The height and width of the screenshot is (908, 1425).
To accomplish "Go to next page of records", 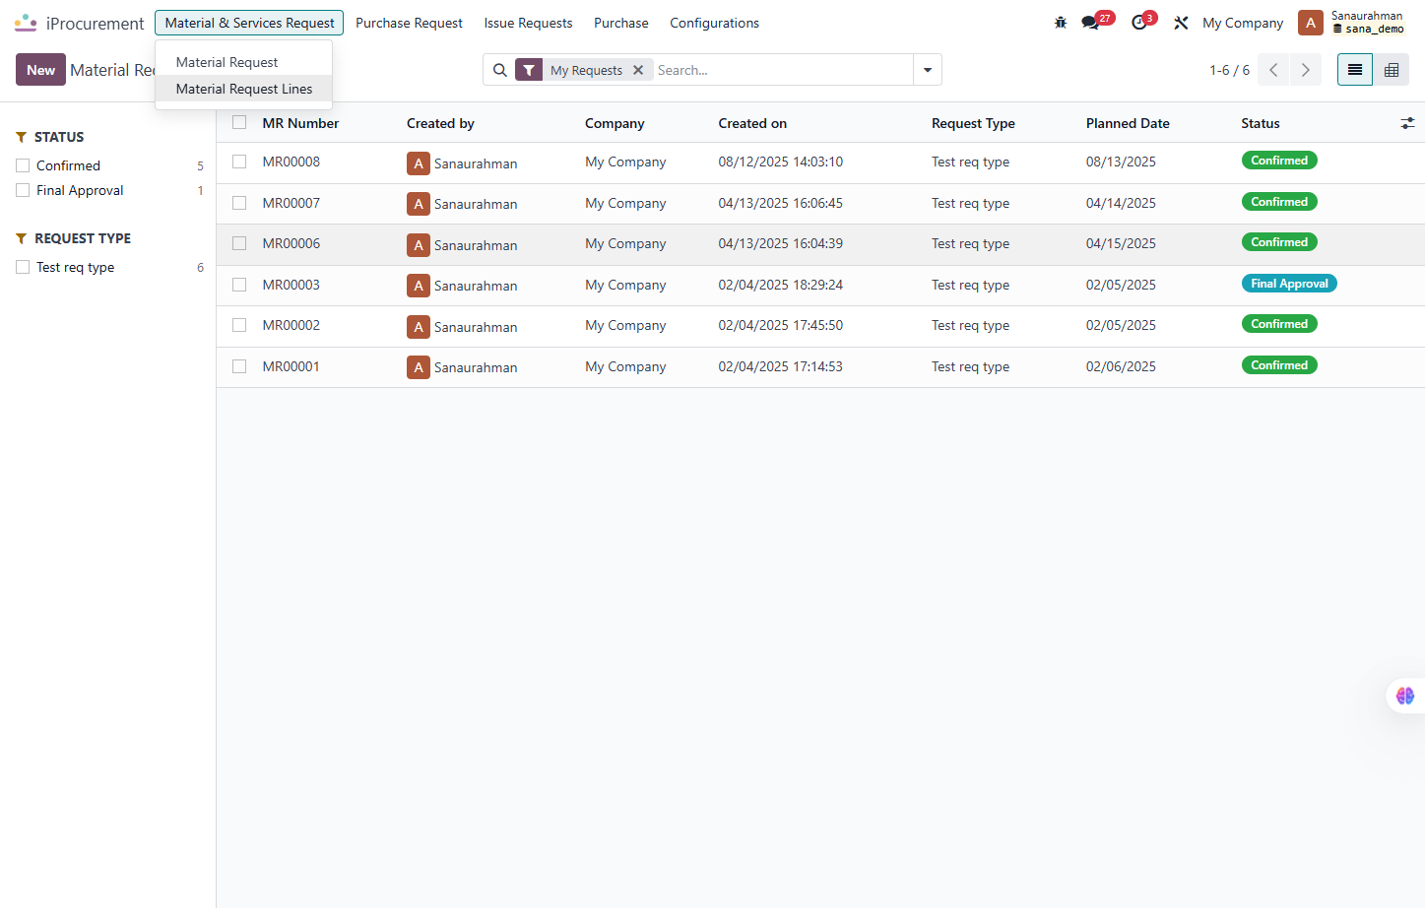I will [1306, 70].
